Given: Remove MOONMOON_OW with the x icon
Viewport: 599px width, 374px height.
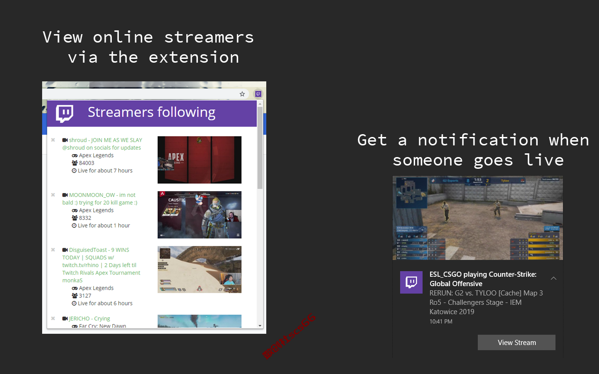Looking at the screenshot, I should (x=53, y=195).
